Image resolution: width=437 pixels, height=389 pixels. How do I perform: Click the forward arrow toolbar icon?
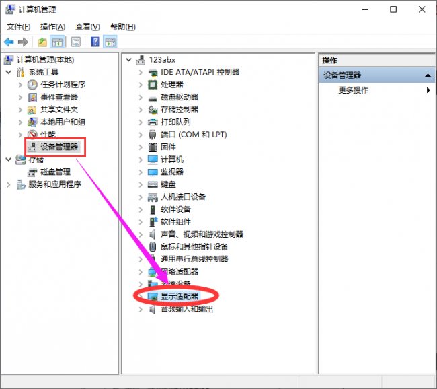[23, 42]
